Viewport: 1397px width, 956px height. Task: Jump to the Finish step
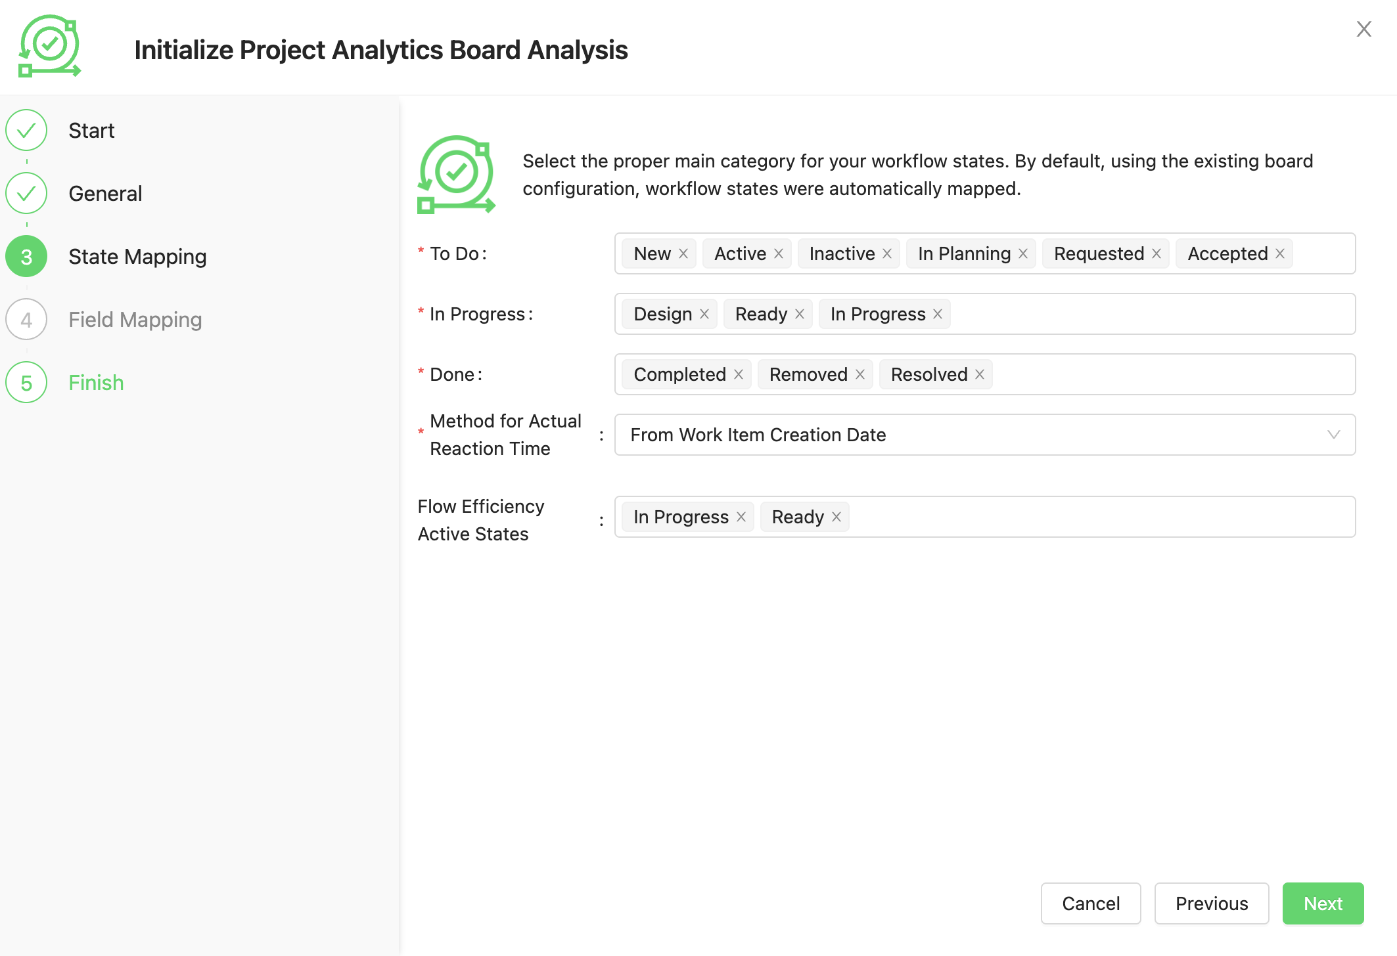coord(96,383)
